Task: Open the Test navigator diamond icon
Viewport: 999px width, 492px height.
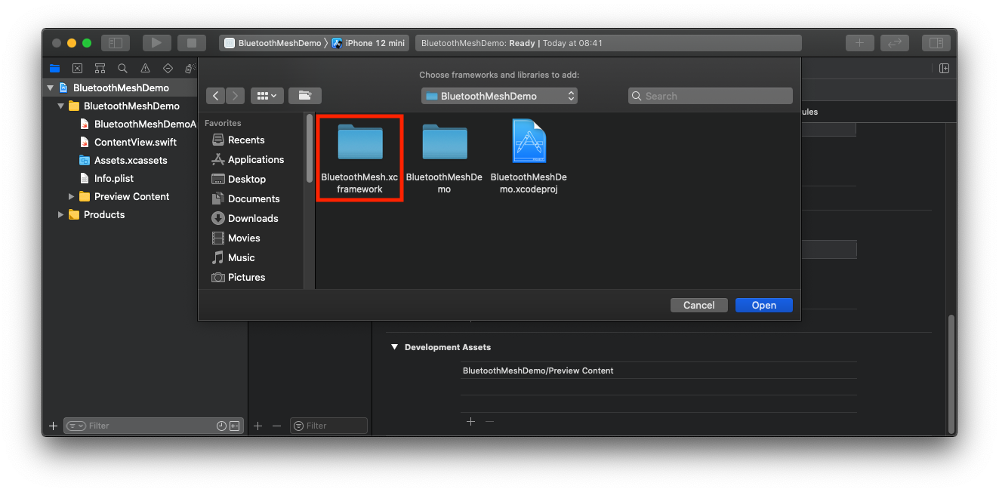Action: 168,68
